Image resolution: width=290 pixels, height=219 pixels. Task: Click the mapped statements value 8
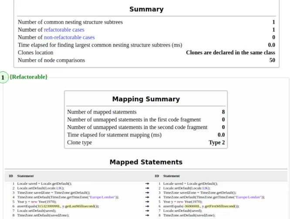[x=223, y=112]
